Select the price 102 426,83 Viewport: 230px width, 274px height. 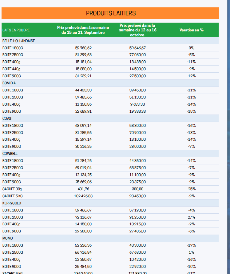83,196
